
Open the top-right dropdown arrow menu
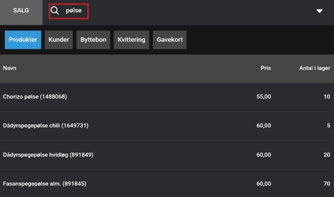click(320, 11)
